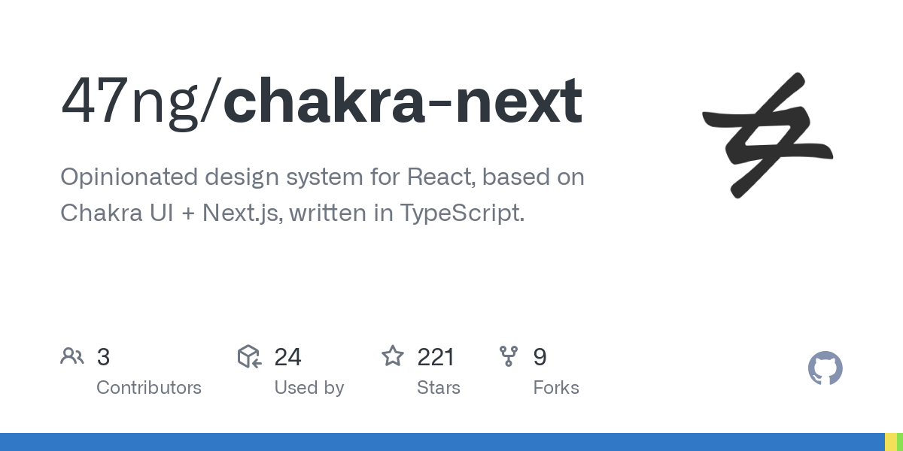The height and width of the screenshot is (451, 903).
Task: Click the 221 stars count
Action: pos(436,357)
